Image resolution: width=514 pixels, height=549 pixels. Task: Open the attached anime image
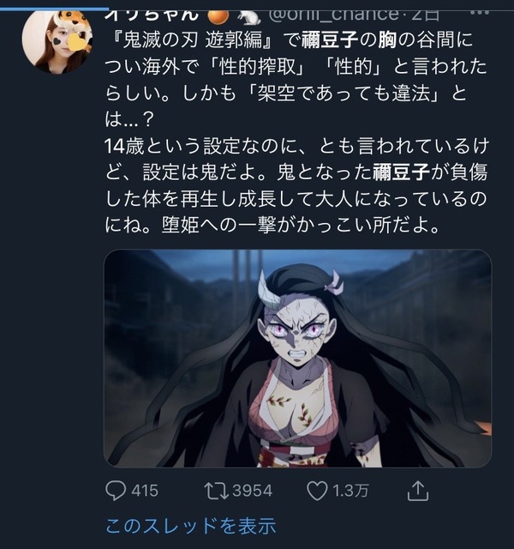(x=298, y=359)
